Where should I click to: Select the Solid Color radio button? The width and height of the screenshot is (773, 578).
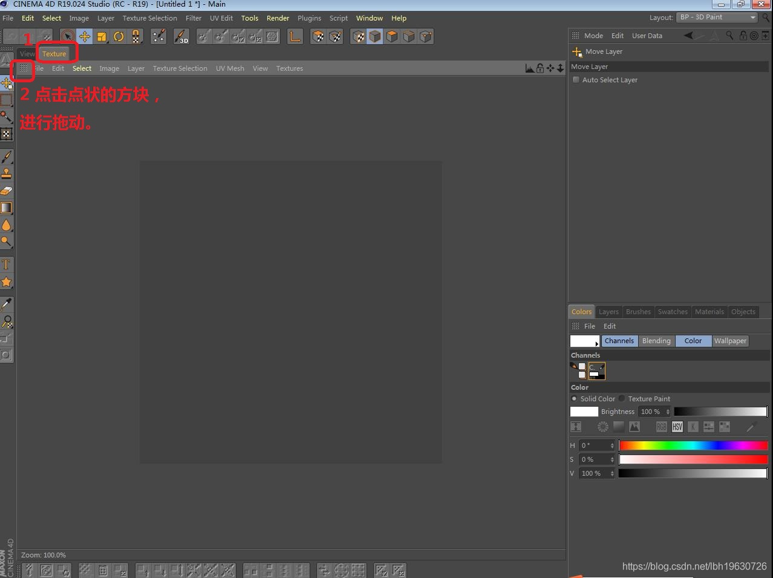[x=574, y=399]
